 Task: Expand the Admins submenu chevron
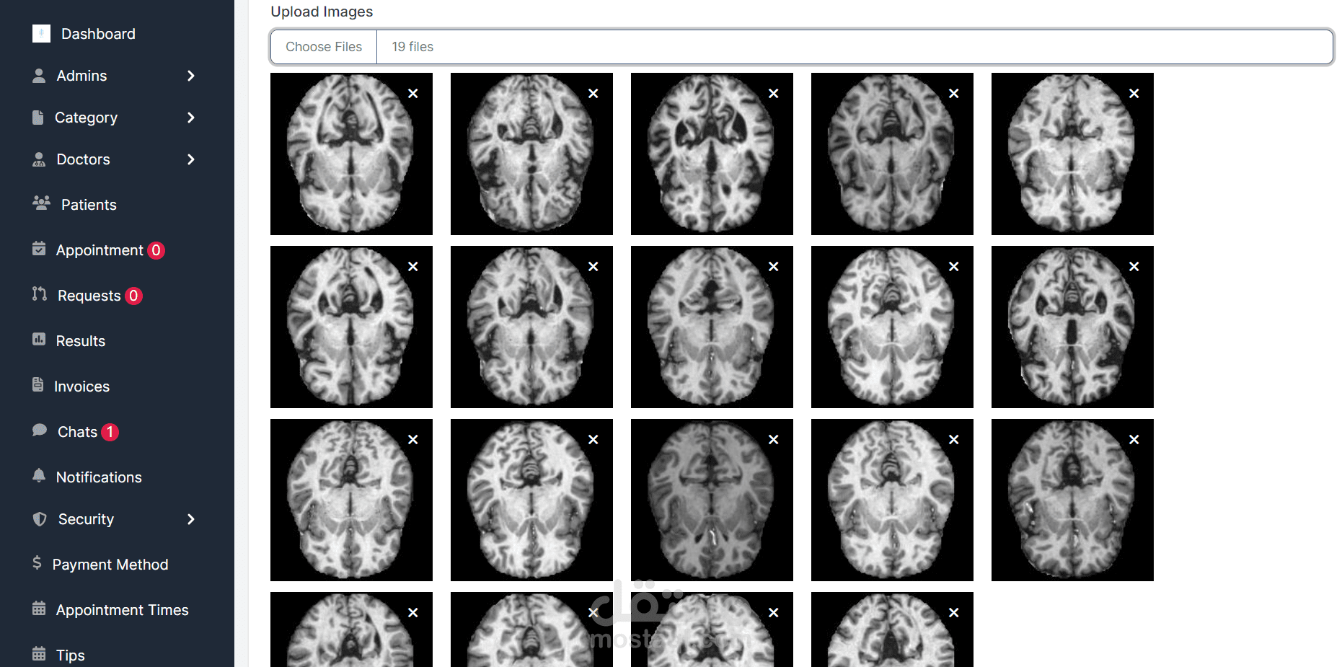click(x=191, y=76)
